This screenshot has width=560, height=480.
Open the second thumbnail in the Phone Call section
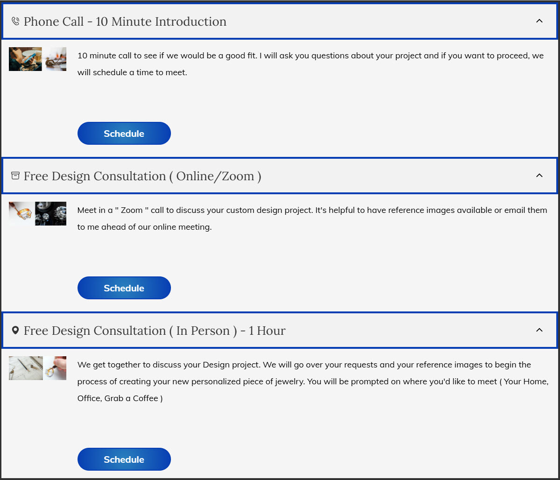click(x=56, y=59)
